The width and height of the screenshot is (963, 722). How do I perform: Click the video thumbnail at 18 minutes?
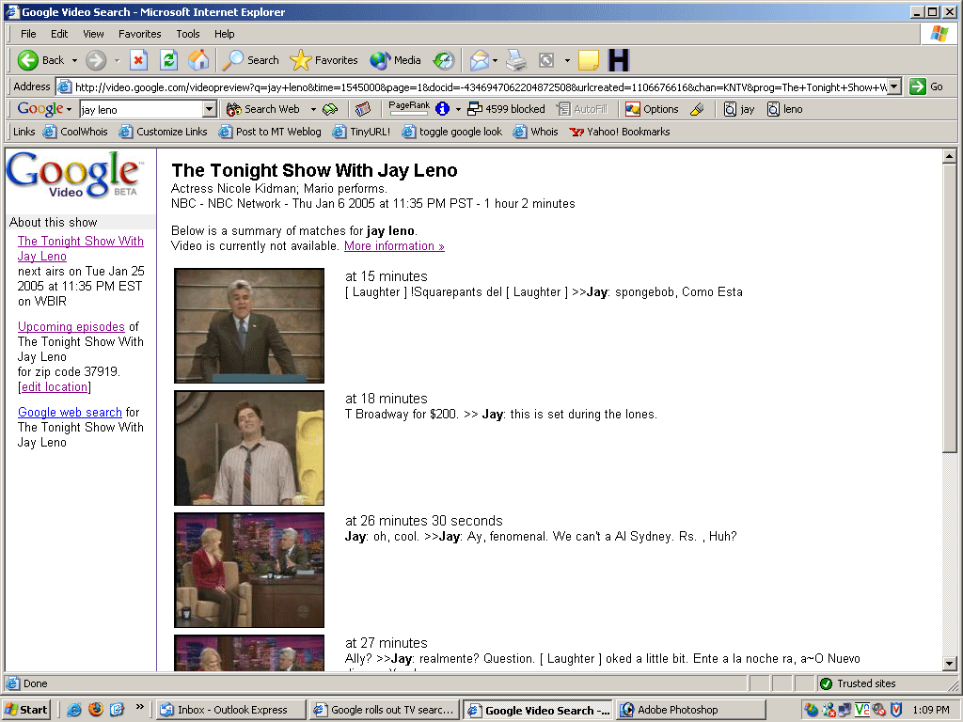[x=249, y=447]
